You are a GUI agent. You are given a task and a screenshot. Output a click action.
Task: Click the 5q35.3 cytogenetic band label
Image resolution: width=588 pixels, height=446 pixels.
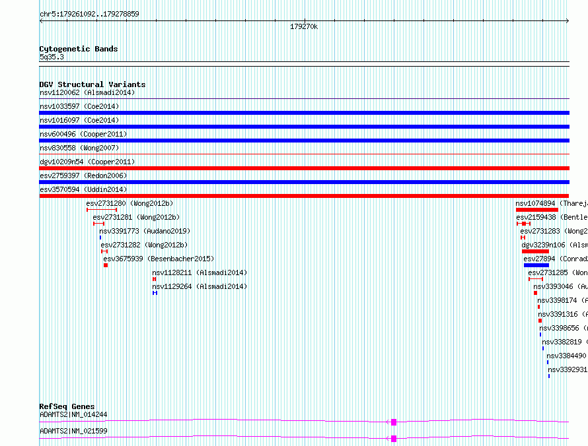tap(52, 57)
